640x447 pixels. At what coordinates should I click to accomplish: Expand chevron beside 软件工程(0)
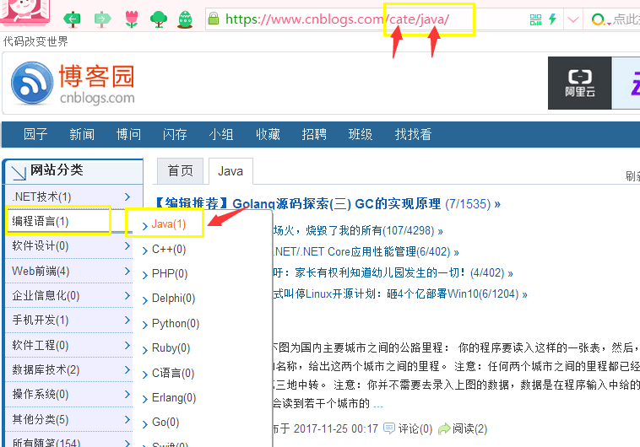click(x=127, y=346)
